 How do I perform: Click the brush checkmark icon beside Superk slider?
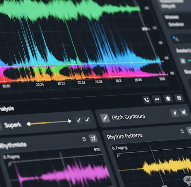click(x=79, y=120)
